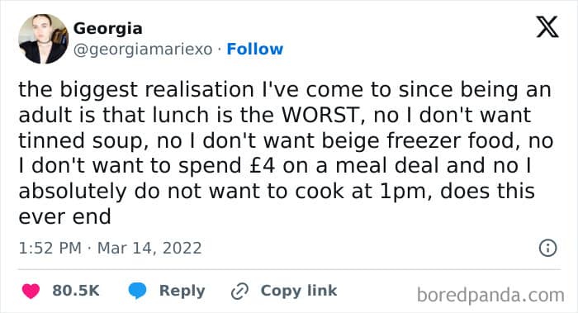Click the first line of tweet text

click(285, 89)
